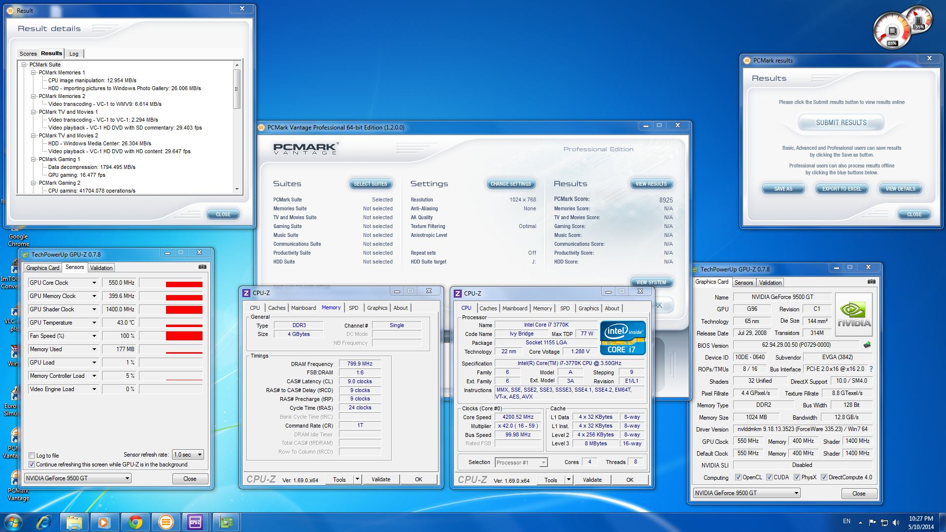Open Caches tab in CPU-Z CPU window
The image size is (946, 532).
pos(488,308)
